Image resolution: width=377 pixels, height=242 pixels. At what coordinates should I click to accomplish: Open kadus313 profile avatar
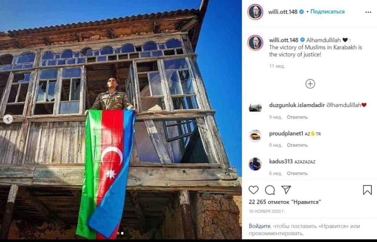(x=255, y=164)
